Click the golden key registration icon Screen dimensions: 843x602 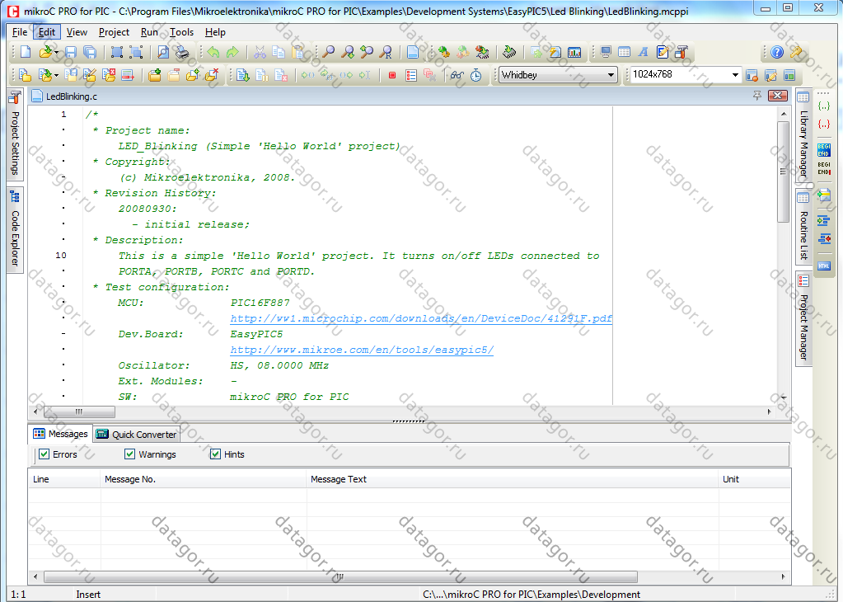tap(796, 52)
